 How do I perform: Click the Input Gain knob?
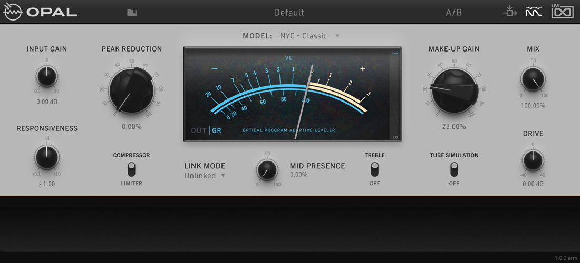(47, 77)
